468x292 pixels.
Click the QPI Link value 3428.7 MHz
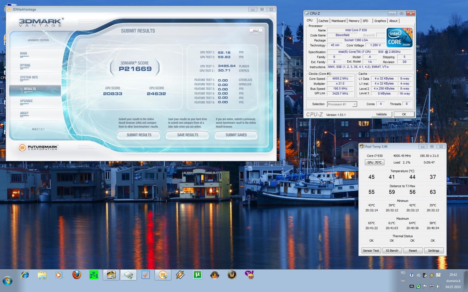point(340,93)
